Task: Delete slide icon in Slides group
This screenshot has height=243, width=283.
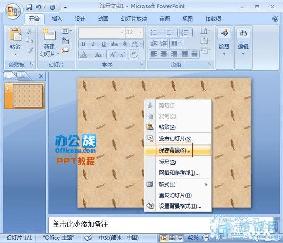Action: coord(65,50)
